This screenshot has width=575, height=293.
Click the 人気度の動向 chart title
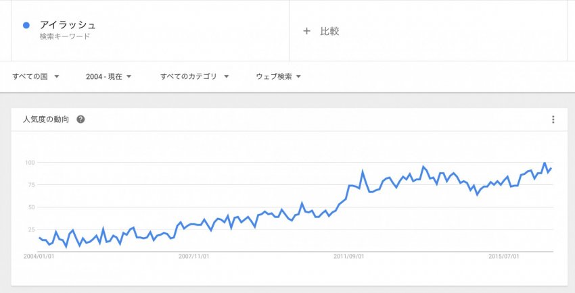coord(46,119)
